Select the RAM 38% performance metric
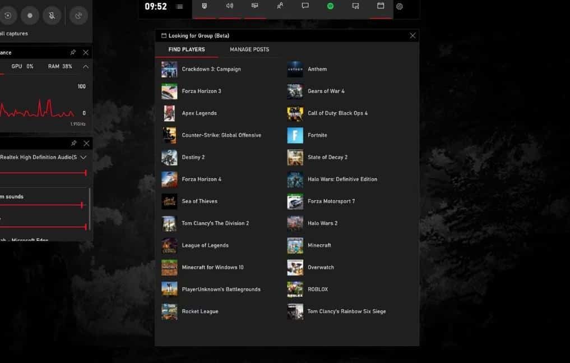This screenshot has width=570, height=363. [60, 66]
